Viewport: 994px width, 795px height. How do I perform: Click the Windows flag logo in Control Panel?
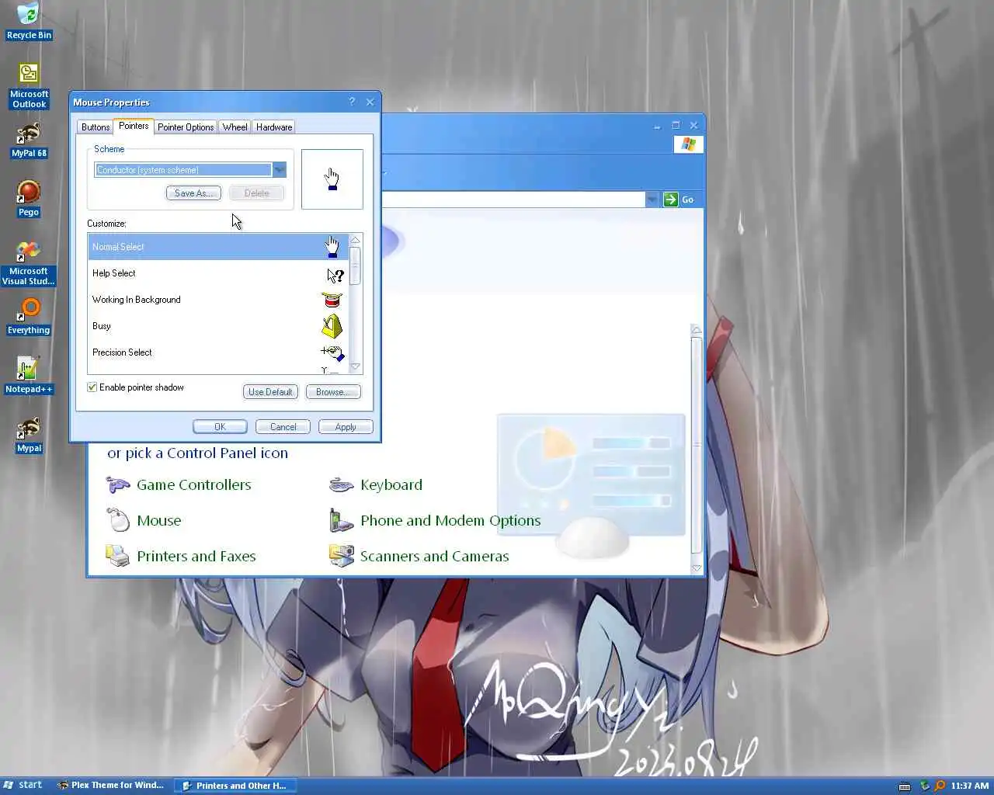click(x=688, y=144)
